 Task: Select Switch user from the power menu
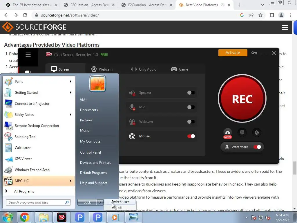point(120,202)
